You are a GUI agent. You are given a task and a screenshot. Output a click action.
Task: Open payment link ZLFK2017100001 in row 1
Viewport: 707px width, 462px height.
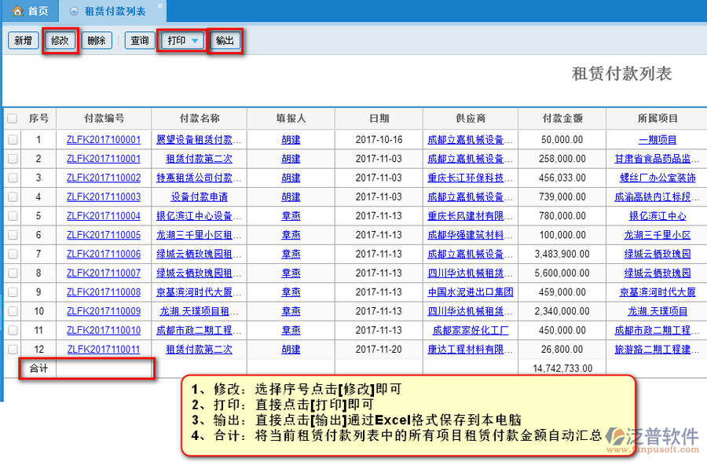click(x=104, y=140)
